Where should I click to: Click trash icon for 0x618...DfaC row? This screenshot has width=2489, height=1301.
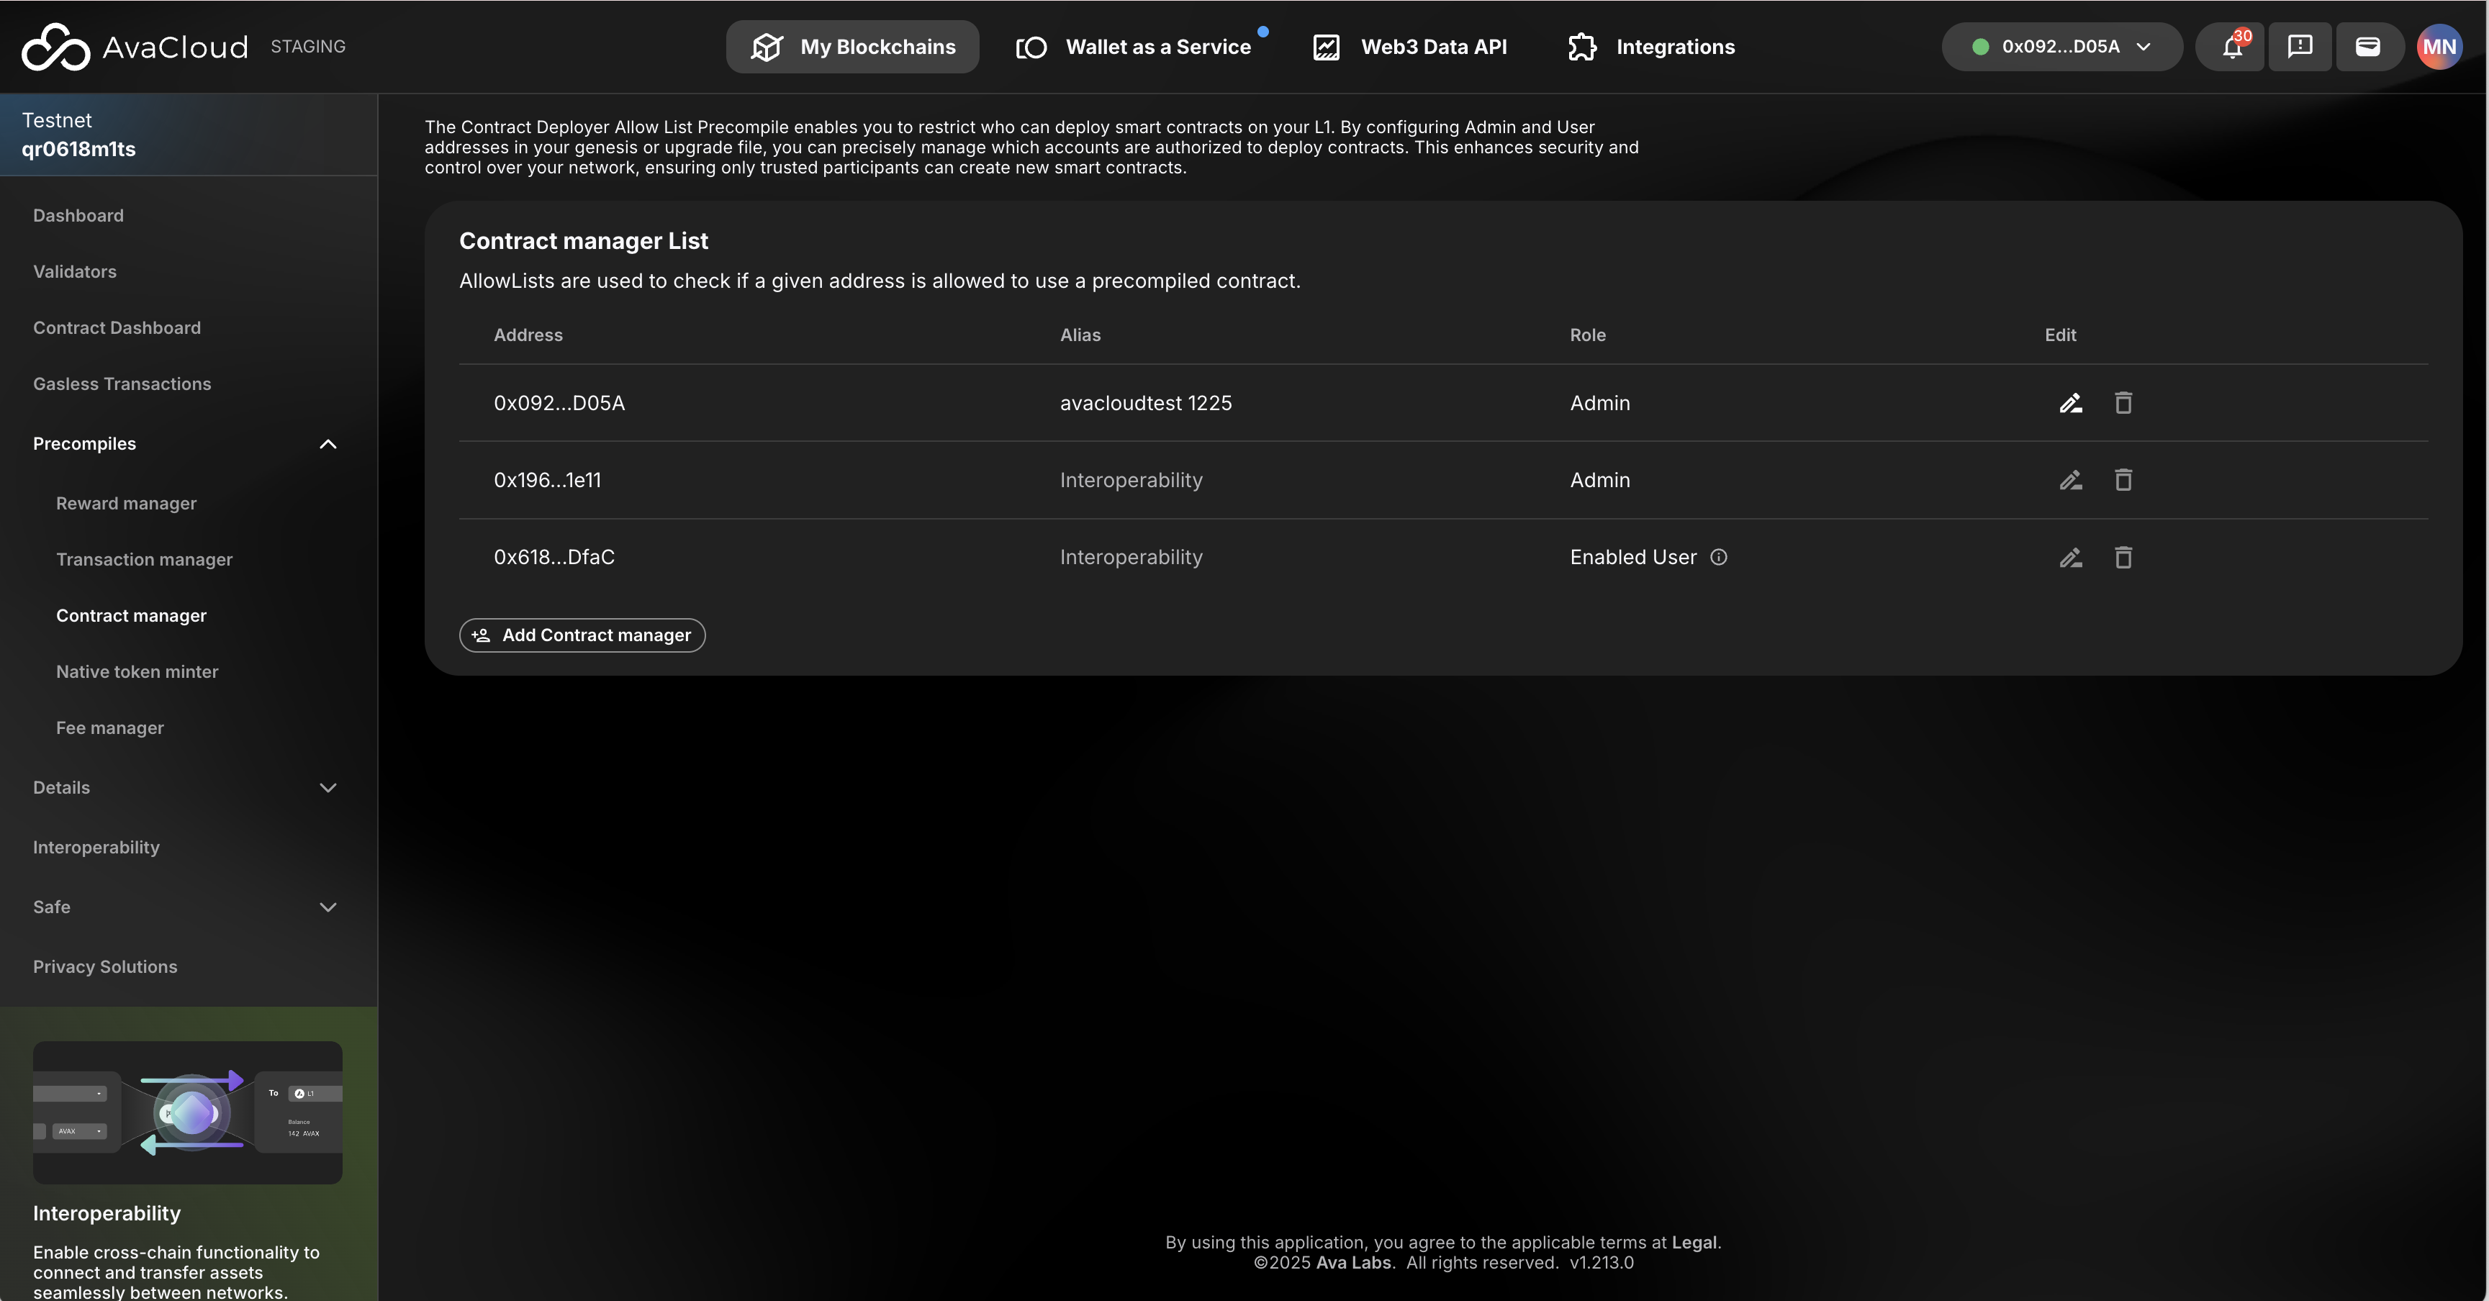coord(2123,557)
